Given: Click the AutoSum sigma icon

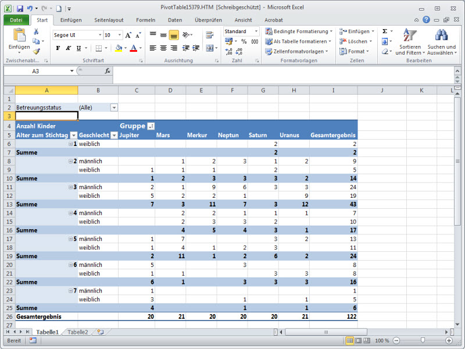Looking at the screenshot, I should tap(385, 31).
